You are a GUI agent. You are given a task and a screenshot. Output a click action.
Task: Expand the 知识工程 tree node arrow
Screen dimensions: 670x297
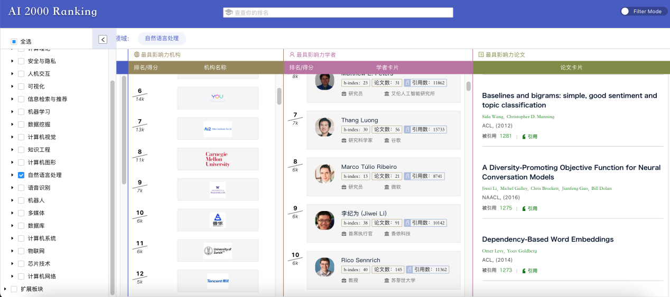tap(12, 150)
